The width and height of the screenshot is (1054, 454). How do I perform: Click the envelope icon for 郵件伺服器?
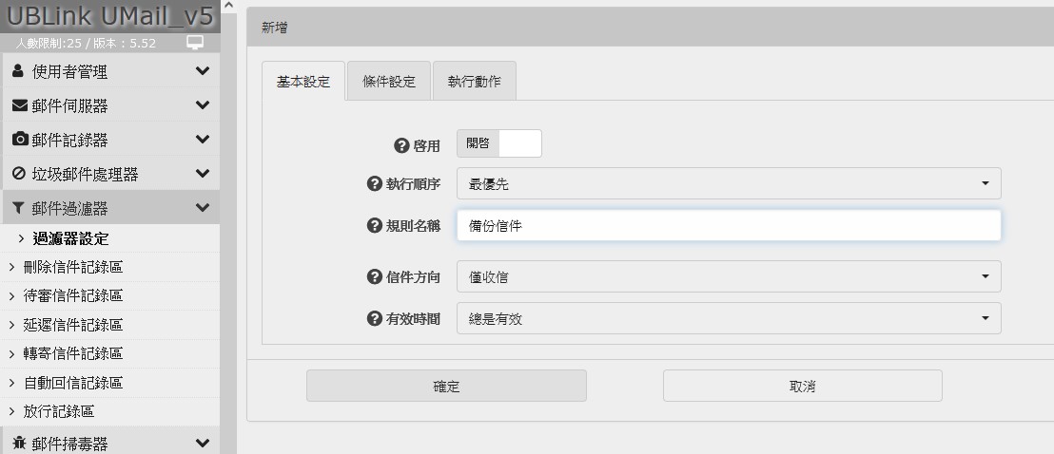pyautogui.click(x=20, y=105)
